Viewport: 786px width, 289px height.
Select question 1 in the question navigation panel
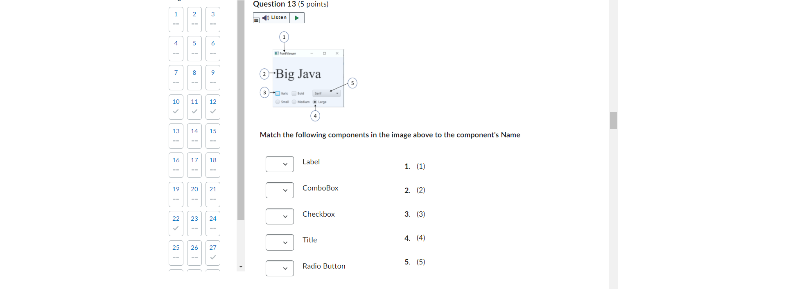tap(176, 19)
